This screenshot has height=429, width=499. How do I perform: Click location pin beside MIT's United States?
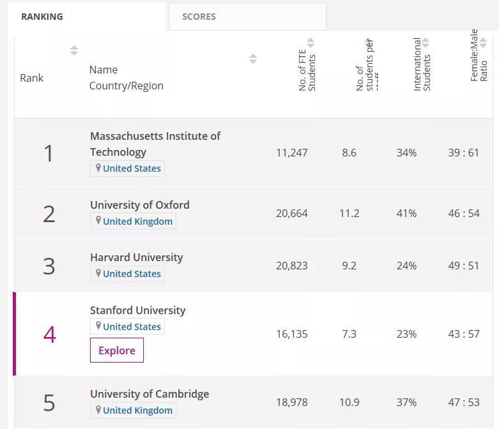point(98,168)
